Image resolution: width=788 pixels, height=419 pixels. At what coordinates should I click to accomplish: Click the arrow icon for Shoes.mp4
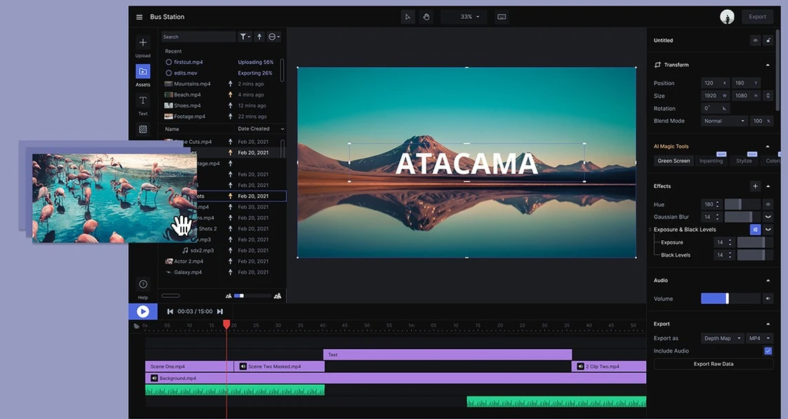(230, 105)
